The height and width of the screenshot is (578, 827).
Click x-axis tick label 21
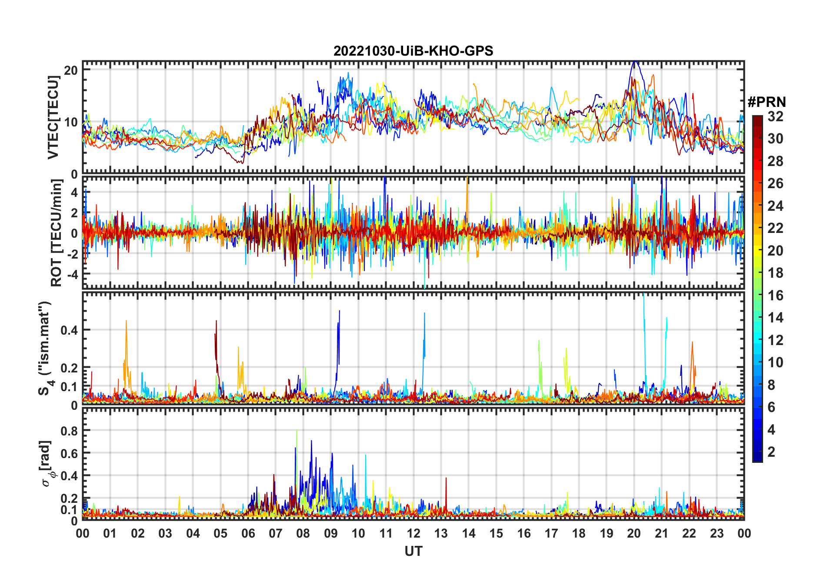(x=661, y=533)
